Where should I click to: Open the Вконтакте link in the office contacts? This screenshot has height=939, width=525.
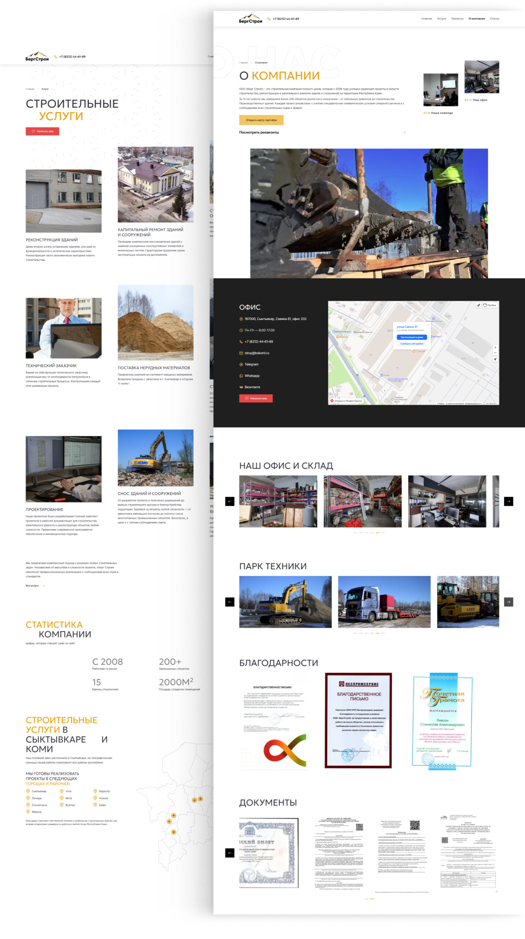click(x=252, y=387)
